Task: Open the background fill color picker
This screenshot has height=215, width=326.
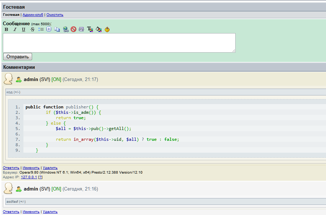Action: point(99,30)
